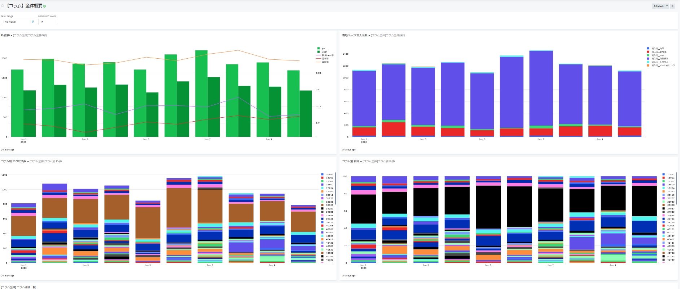Star the dashboard as favorite

pos(3,6)
